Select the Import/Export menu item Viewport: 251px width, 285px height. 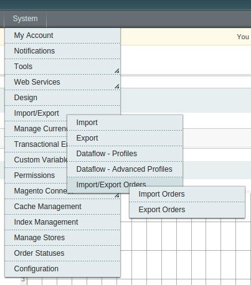coord(36,113)
